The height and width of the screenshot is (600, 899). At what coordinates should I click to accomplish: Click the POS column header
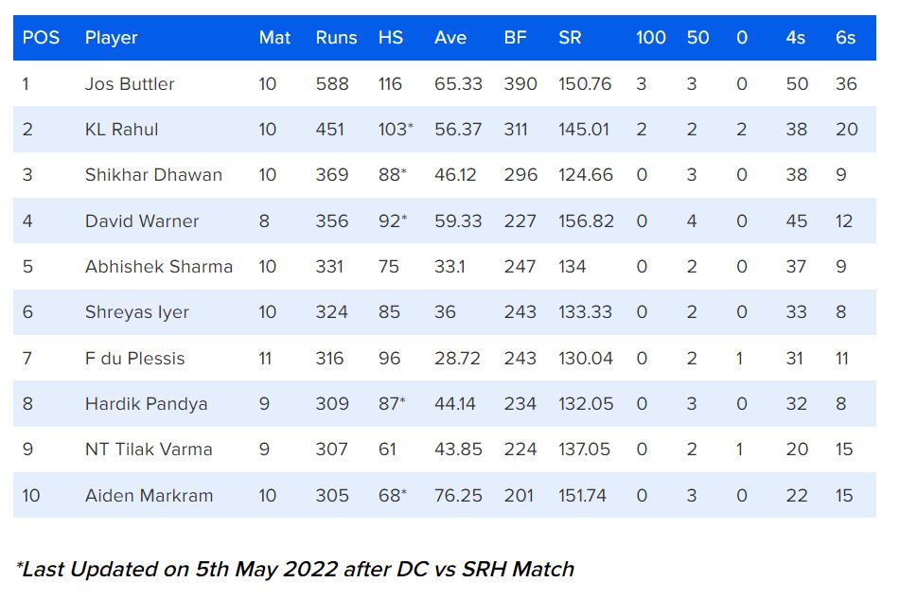[x=41, y=38]
